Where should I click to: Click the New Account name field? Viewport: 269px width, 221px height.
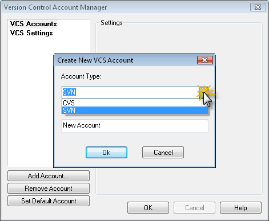coord(135,126)
